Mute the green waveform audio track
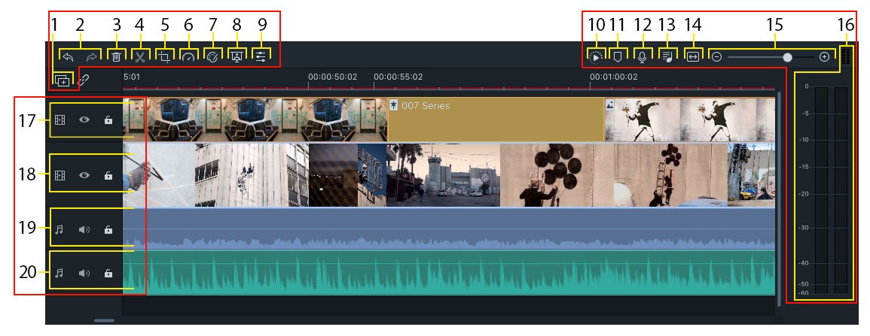Image resolution: width=870 pixels, height=336 pixels. point(84,273)
